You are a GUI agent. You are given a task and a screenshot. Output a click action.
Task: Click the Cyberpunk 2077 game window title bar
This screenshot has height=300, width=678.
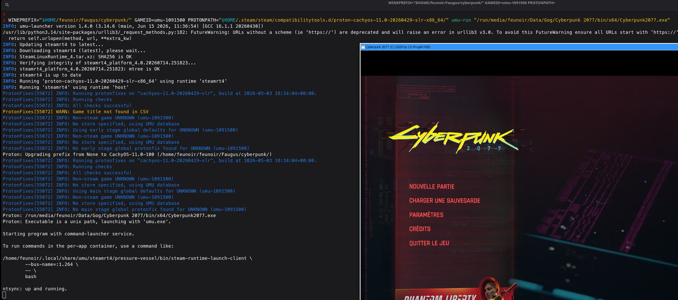click(x=519, y=47)
